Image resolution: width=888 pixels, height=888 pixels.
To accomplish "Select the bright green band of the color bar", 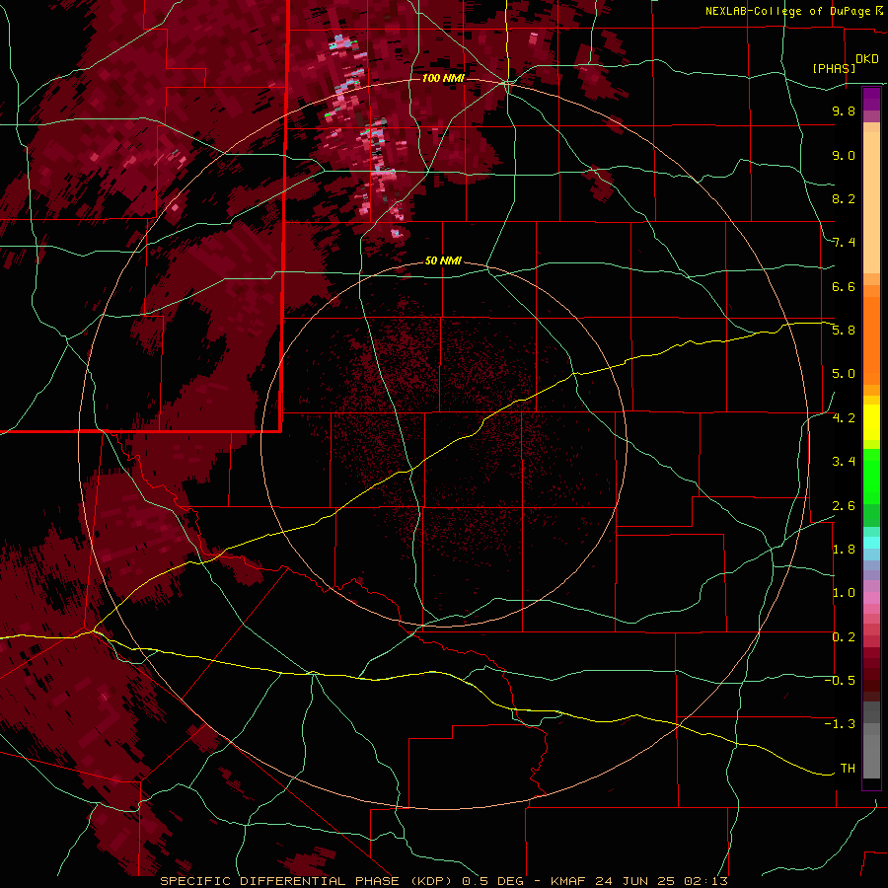I will 871,476.
